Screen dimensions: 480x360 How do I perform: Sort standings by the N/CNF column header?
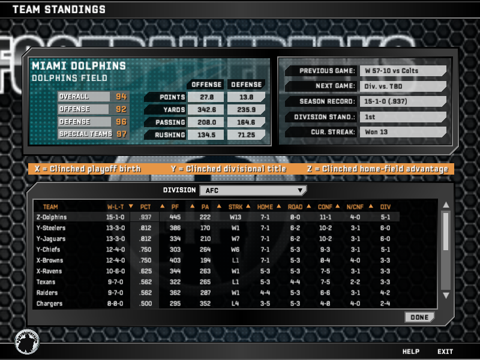(x=355, y=207)
